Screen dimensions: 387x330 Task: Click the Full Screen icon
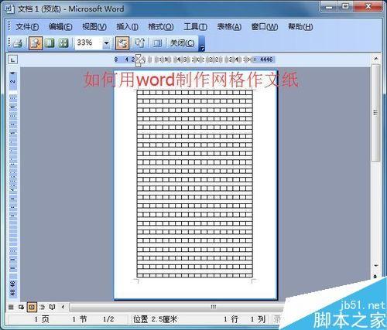[x=156, y=43]
